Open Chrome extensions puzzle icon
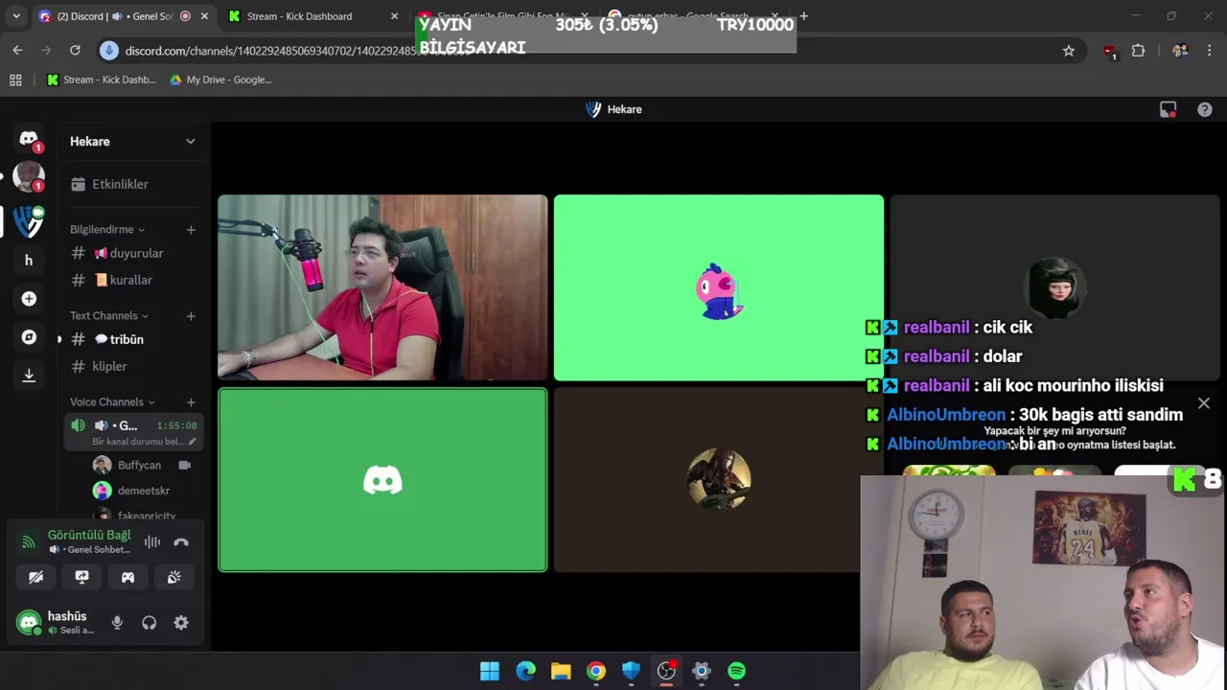This screenshot has width=1227, height=690. click(x=1138, y=51)
